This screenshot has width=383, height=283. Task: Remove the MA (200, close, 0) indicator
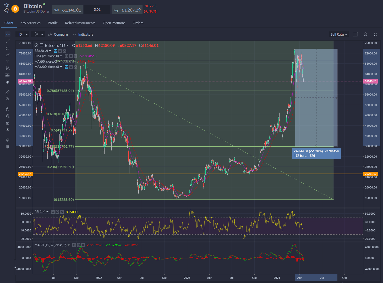(75, 67)
